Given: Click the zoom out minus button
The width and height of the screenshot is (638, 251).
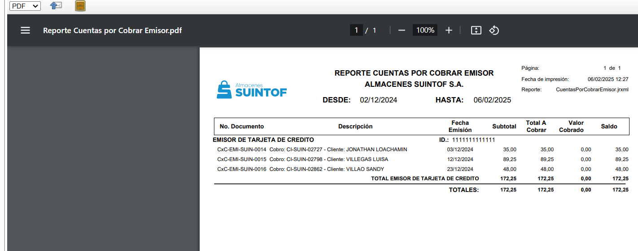Looking at the screenshot, I should (x=402, y=30).
